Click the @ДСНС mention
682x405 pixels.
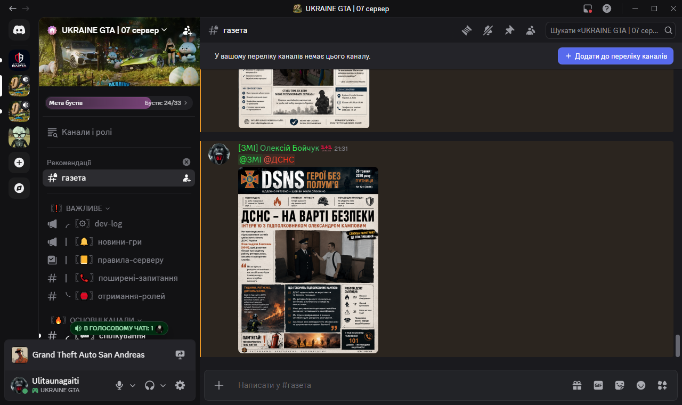279,160
